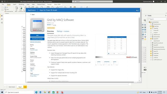
Task: Go back to Apps with the chevron
Action: coord(31,14)
